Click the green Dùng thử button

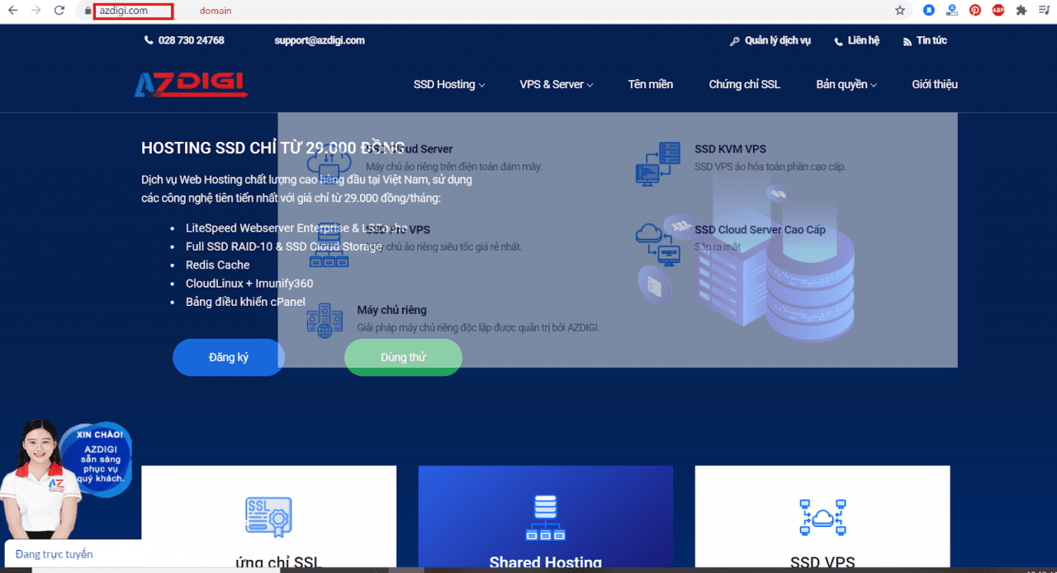pos(403,357)
